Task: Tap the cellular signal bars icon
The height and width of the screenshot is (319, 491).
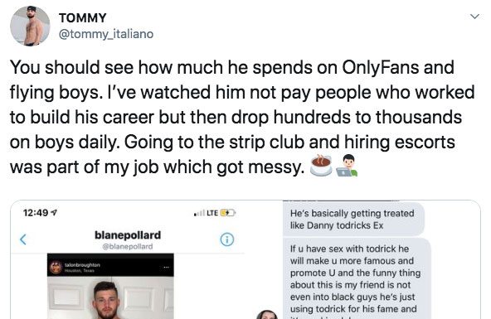Action: pyautogui.click(x=199, y=213)
